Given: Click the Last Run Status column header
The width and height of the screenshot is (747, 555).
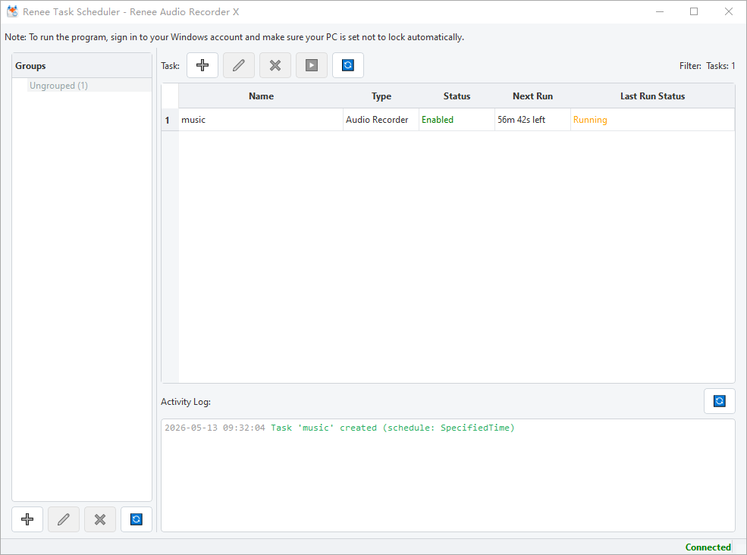Looking at the screenshot, I should pyautogui.click(x=653, y=96).
